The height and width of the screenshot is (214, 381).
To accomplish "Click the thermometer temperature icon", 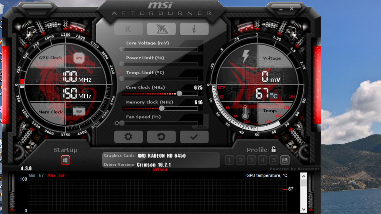I will click(x=245, y=112).
